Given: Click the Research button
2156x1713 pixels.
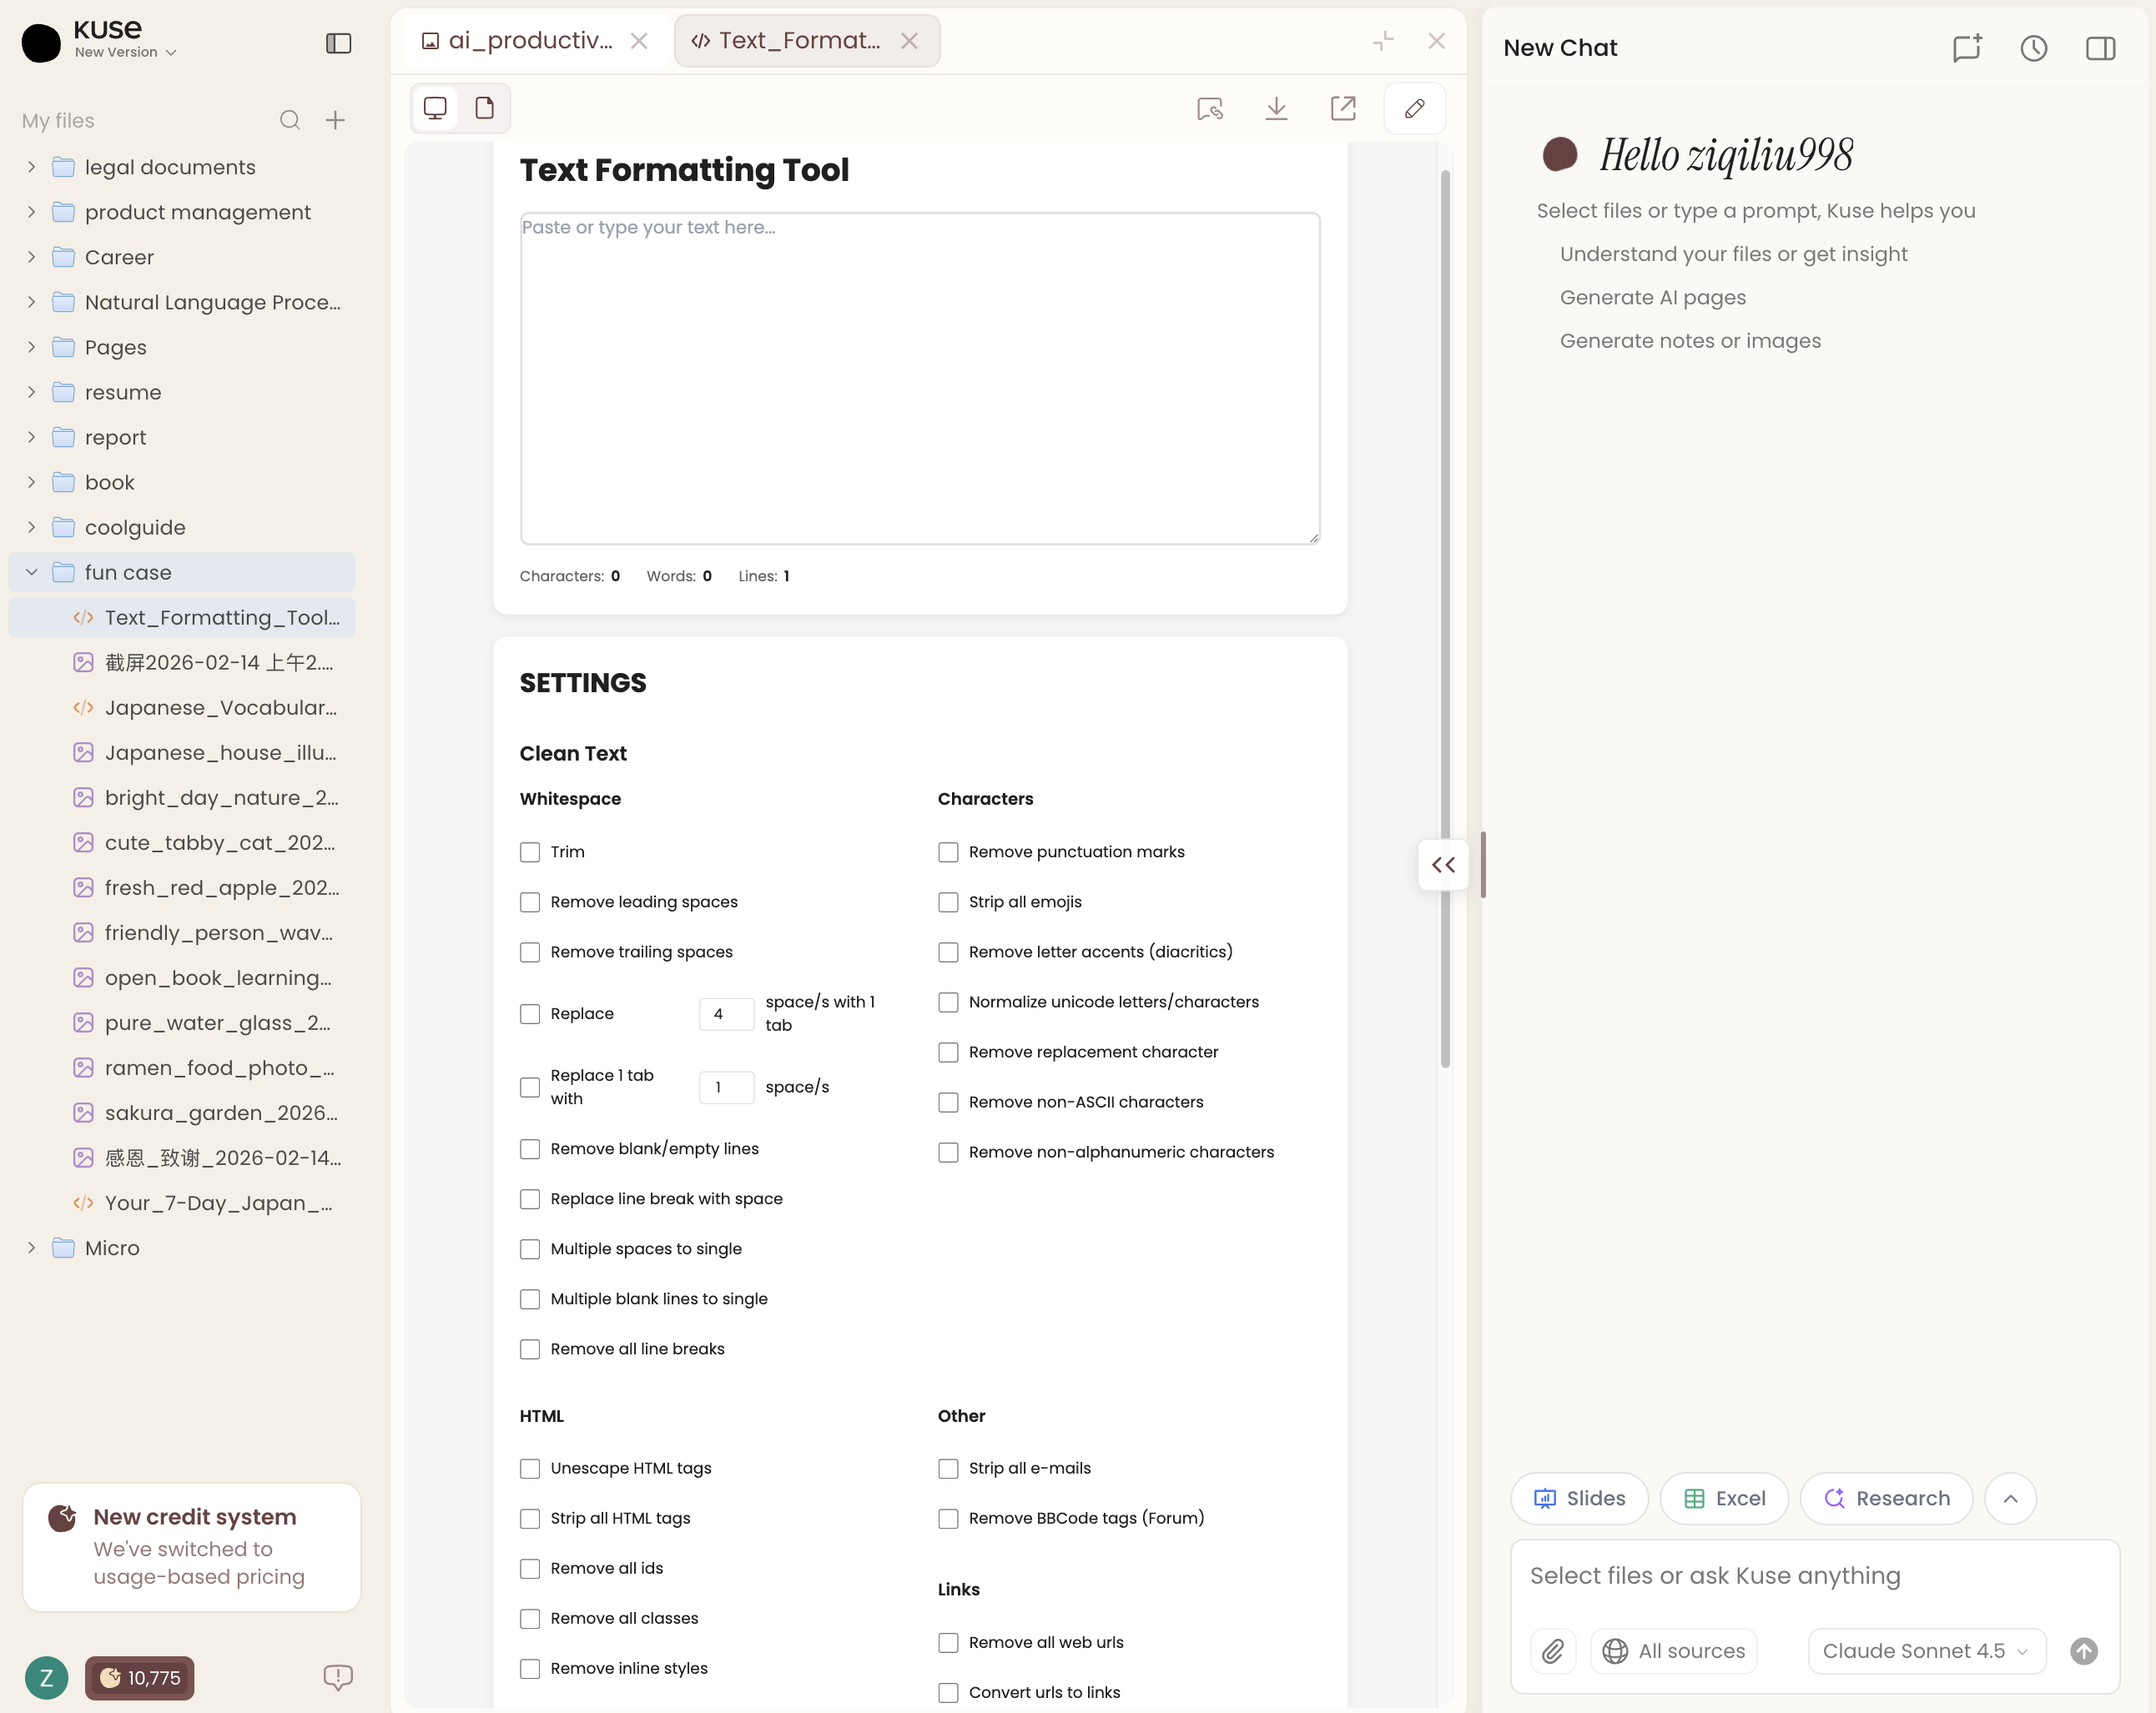Looking at the screenshot, I should [1886, 1497].
